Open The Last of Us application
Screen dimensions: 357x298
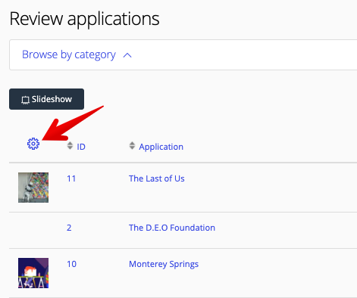(x=157, y=178)
